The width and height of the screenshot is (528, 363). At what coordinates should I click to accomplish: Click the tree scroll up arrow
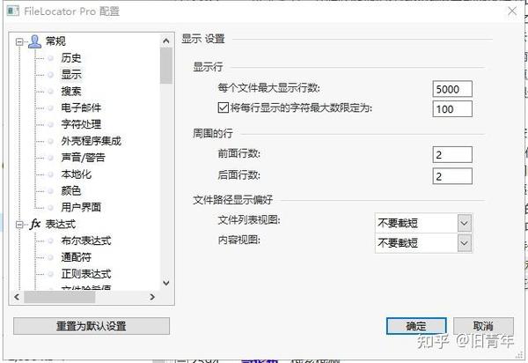[x=166, y=41]
